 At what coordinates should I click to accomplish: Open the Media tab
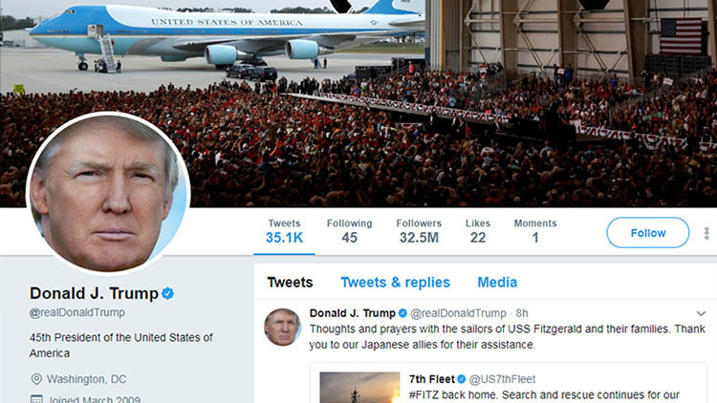pyautogui.click(x=497, y=282)
